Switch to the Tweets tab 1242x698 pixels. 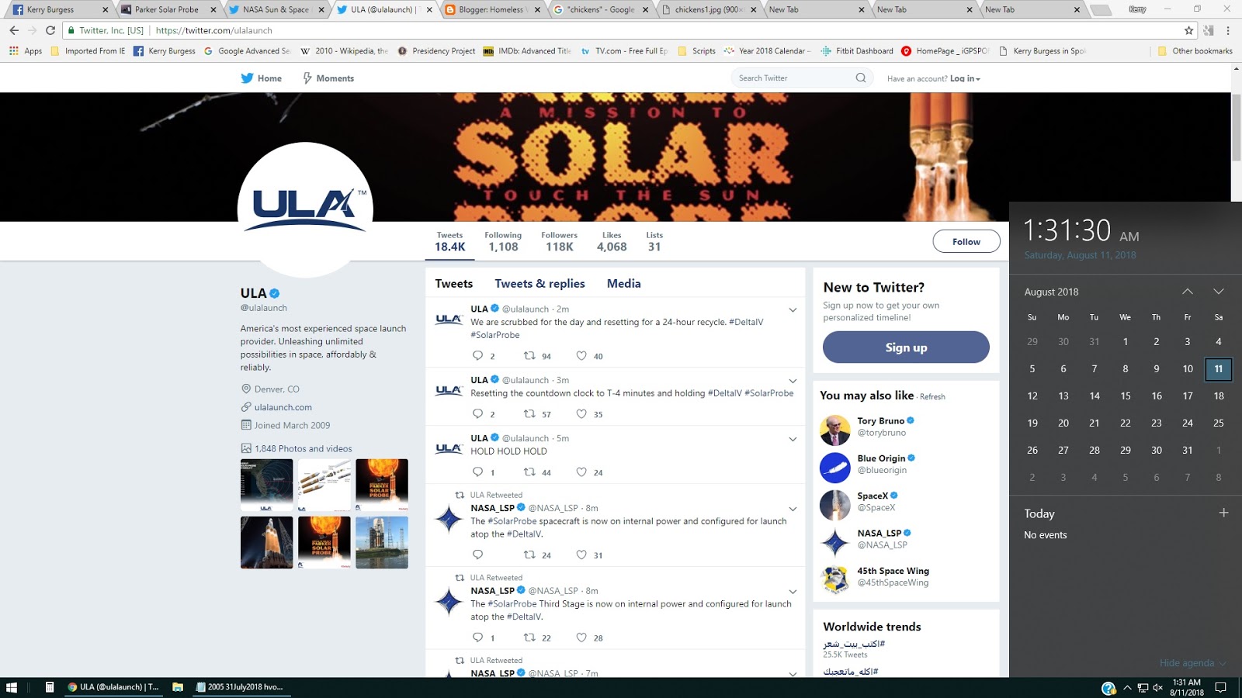[454, 284]
